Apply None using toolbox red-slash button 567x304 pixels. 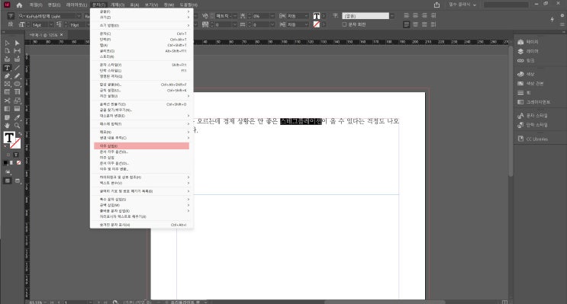tap(18, 163)
